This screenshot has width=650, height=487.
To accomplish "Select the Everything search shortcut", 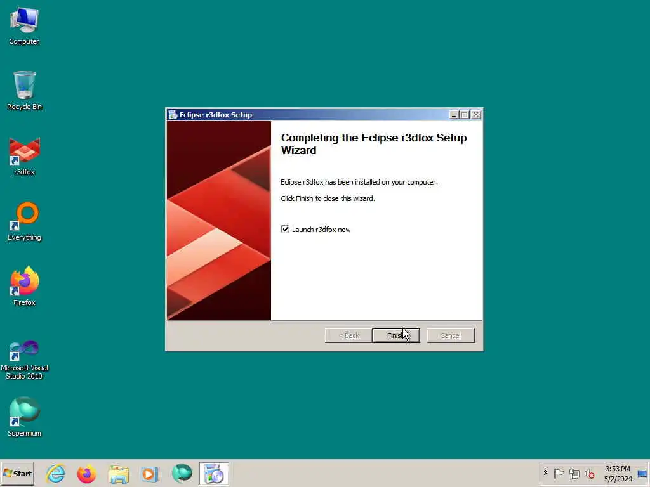I will tap(24, 221).
